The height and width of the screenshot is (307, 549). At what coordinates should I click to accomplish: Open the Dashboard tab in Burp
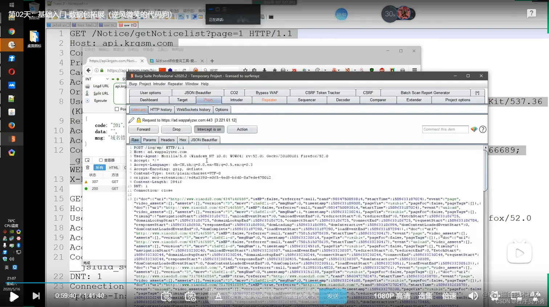pyautogui.click(x=149, y=100)
